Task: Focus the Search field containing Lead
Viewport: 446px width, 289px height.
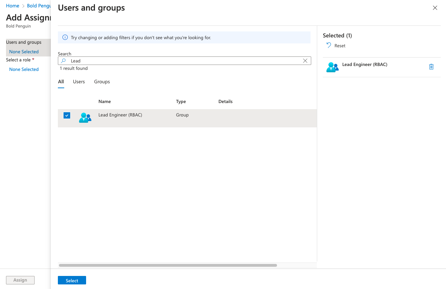Action: coord(185,61)
